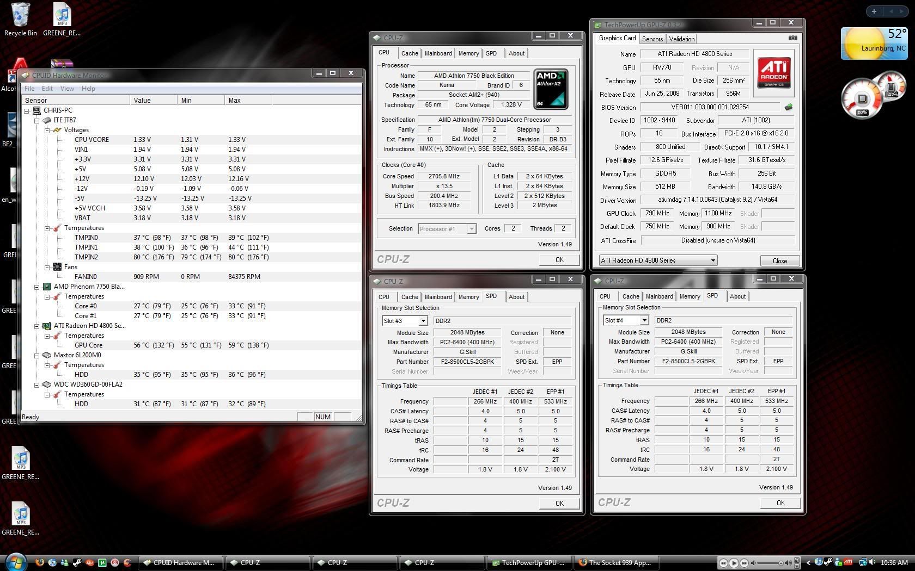The height and width of the screenshot is (571, 915).
Task: Open the GREENE_RE MP3 file beside Recycle Bin
Action: (x=62, y=20)
